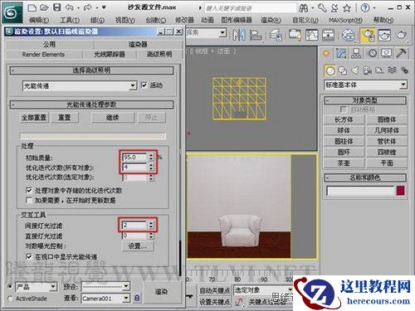Click the teapot Render Production icon
The height and width of the screenshot is (311, 415).
[x=401, y=35]
